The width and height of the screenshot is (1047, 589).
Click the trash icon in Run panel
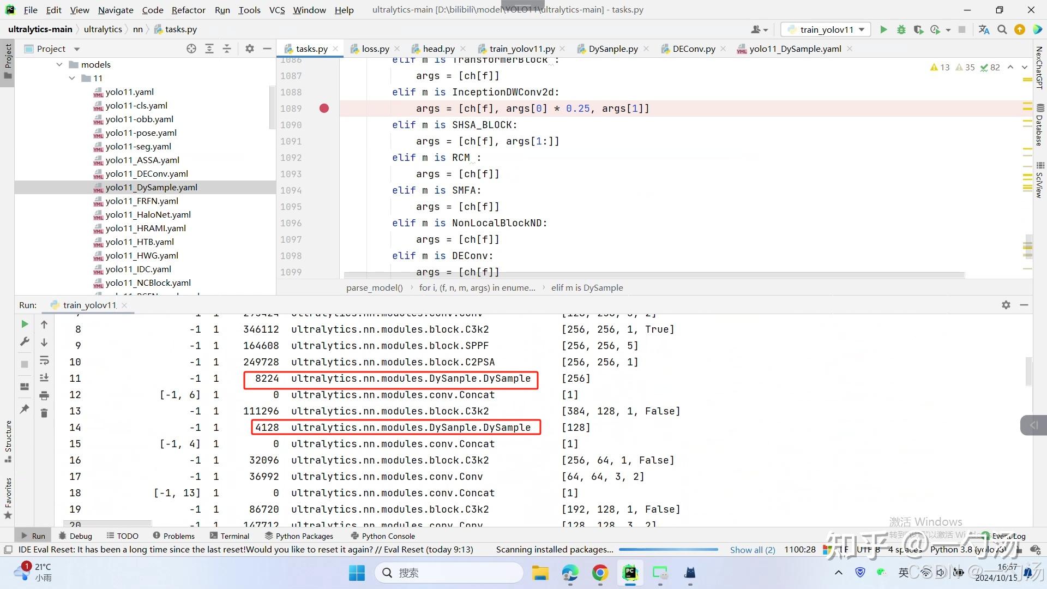click(44, 413)
